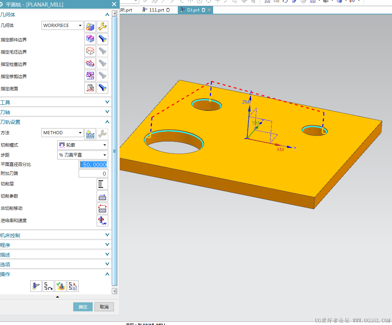Expand the tool axis (刀轴) section
Viewport: 392px width, 325px height.
pos(107,112)
